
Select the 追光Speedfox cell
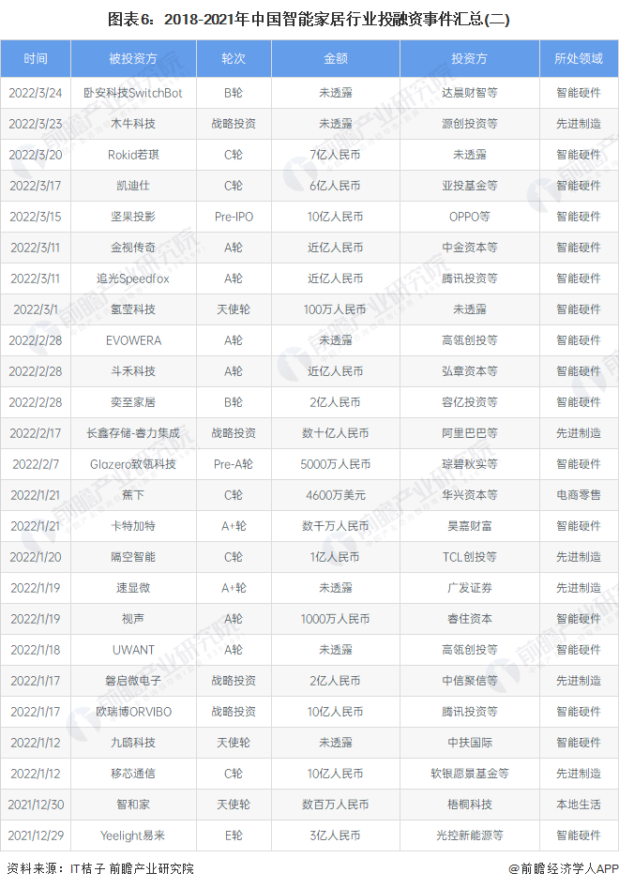point(133,278)
